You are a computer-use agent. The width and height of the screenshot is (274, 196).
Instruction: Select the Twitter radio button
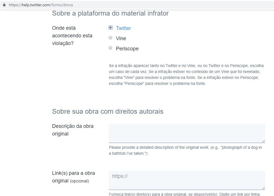[x=110, y=28]
